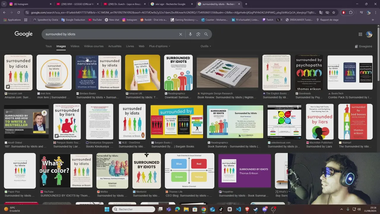Open Steam from the taskbar
The height and width of the screenshot is (214, 380).
point(256,209)
